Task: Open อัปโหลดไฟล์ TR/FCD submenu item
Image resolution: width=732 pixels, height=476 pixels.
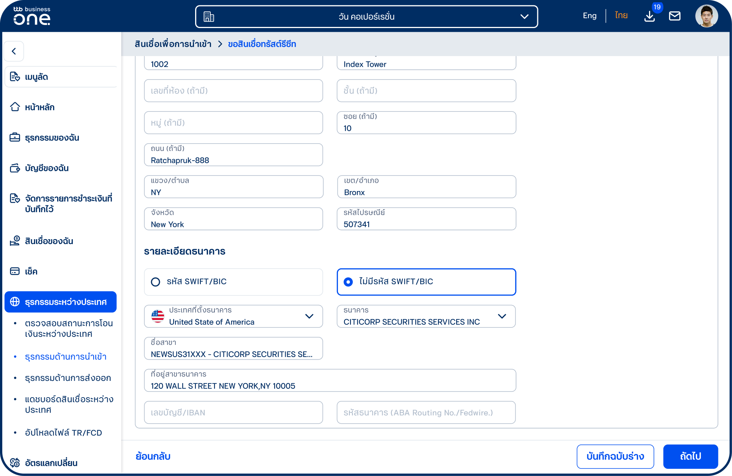Action: [63, 432]
